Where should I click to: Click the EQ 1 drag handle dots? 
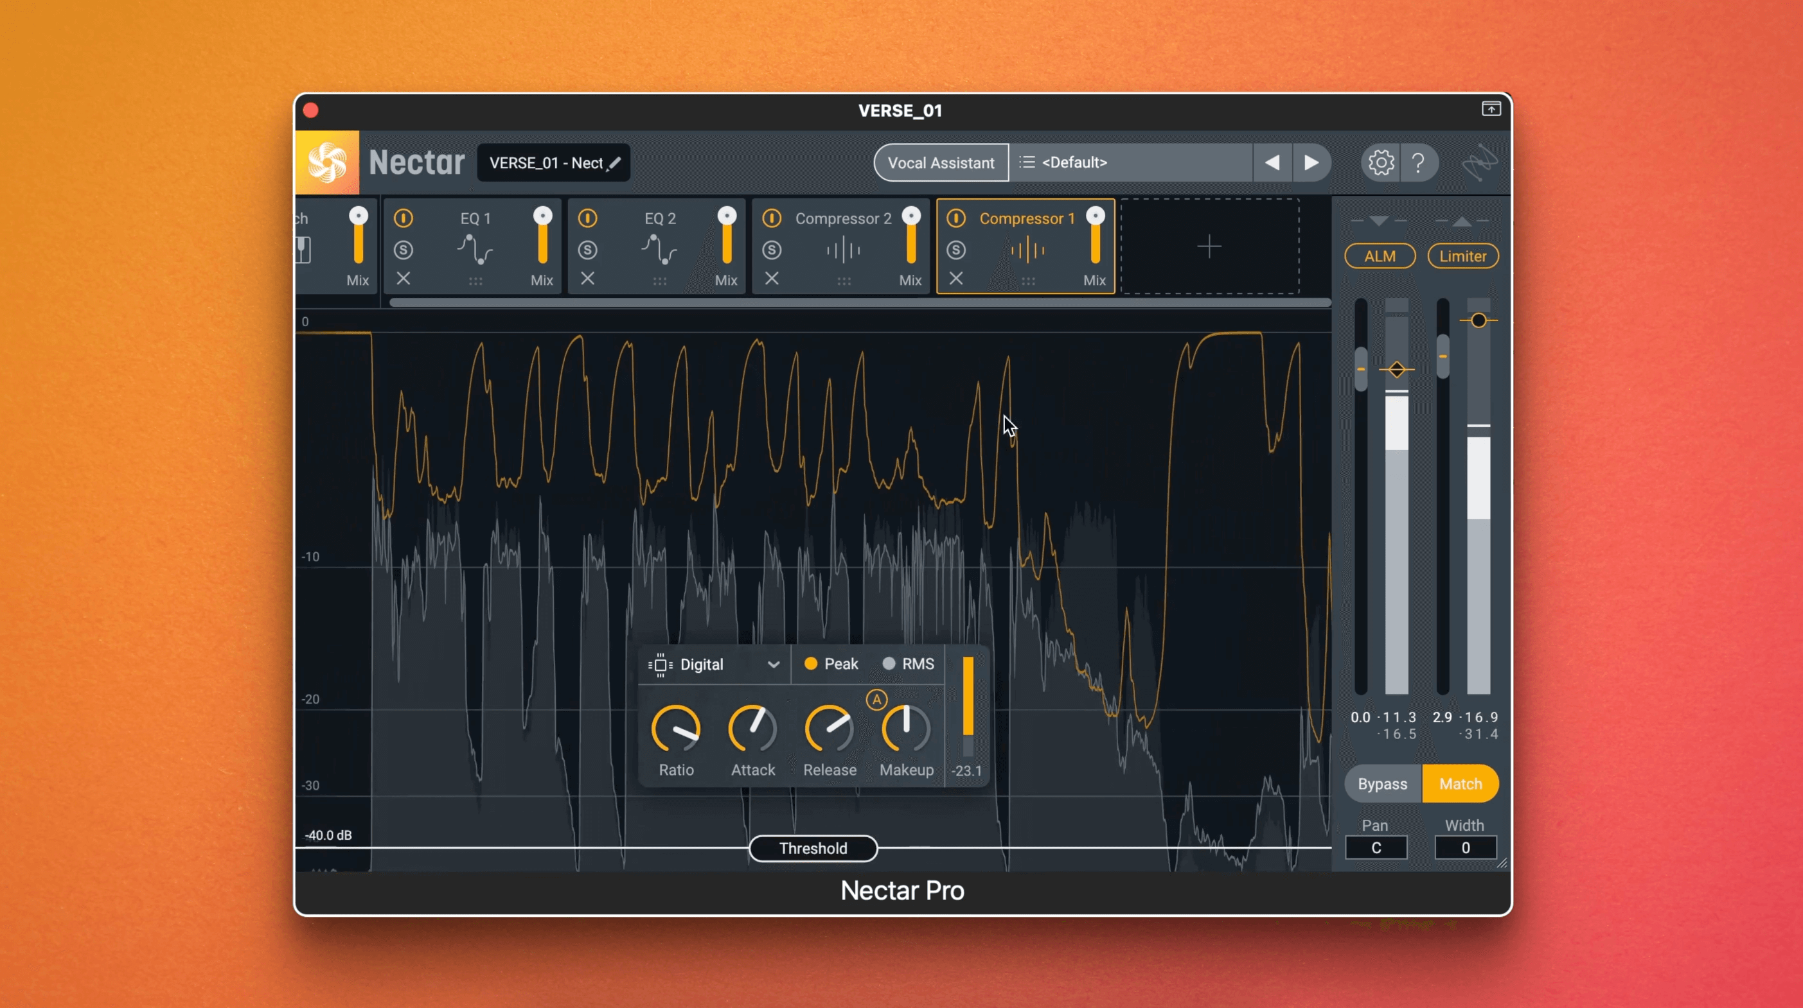(x=475, y=281)
